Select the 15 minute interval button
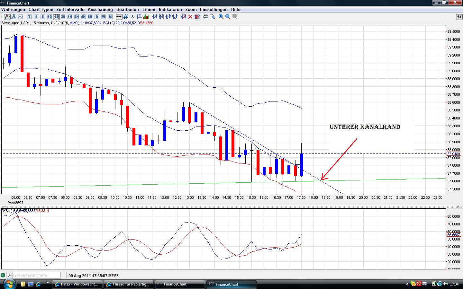This screenshot has width=463, height=289. click(x=56, y=17)
